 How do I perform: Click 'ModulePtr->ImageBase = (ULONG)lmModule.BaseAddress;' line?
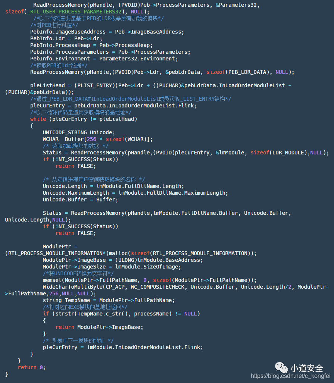(x=123, y=260)
